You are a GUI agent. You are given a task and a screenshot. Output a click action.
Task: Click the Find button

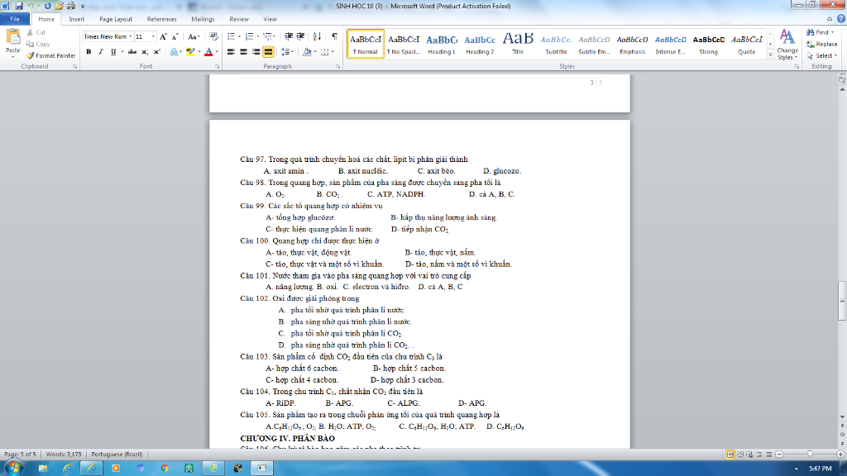[821, 32]
